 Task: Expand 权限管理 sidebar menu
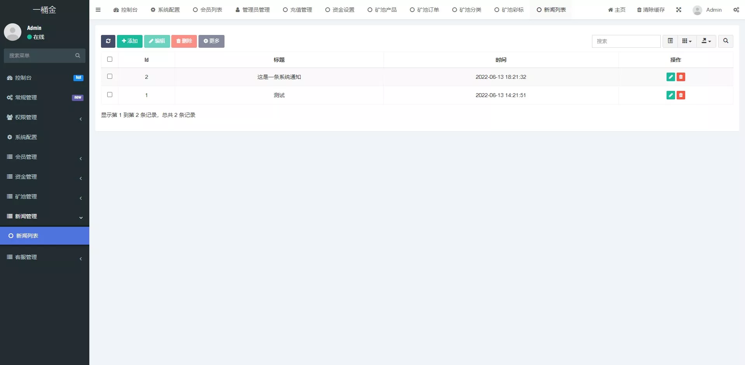tap(45, 117)
